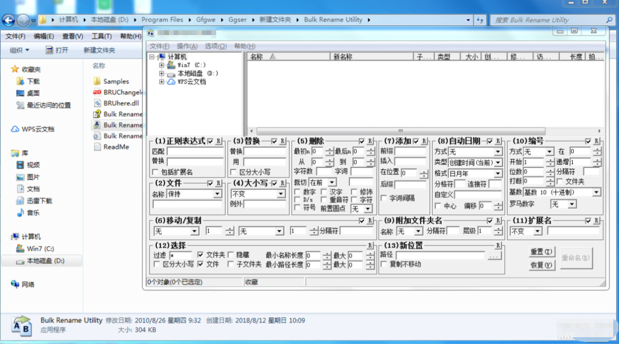Click the 重命名 button

pos(576,258)
